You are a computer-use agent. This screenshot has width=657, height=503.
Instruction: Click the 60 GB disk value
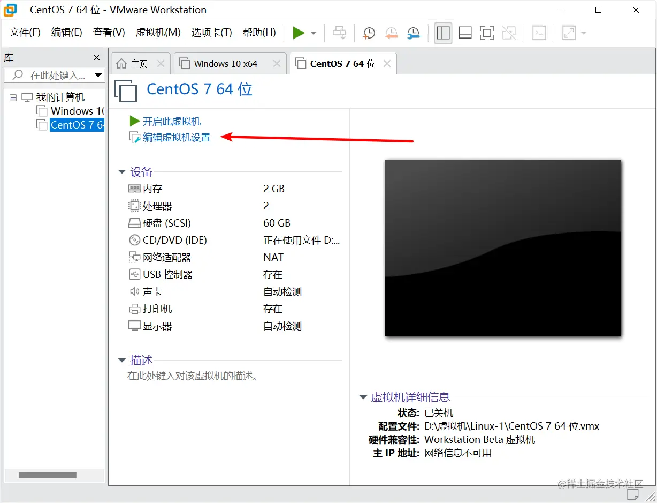coord(277,223)
